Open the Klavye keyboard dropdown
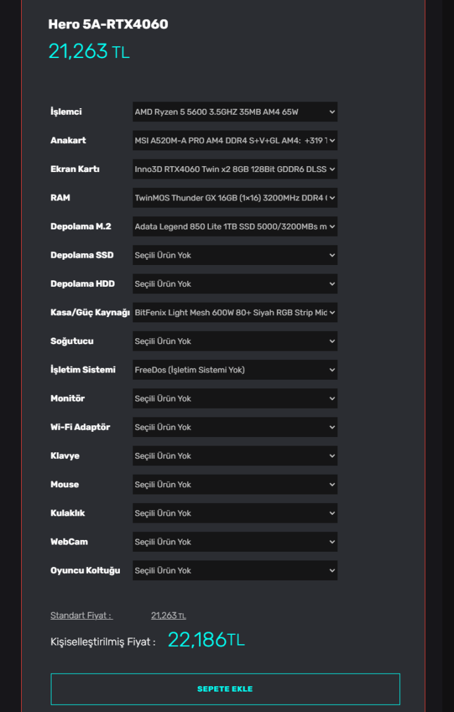 pos(235,456)
